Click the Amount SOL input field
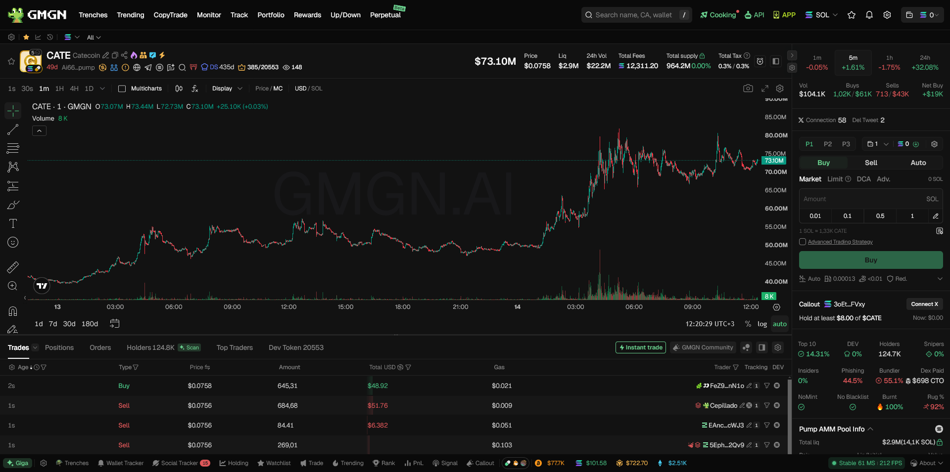Screen dimensions: 950x472 click(x=871, y=199)
